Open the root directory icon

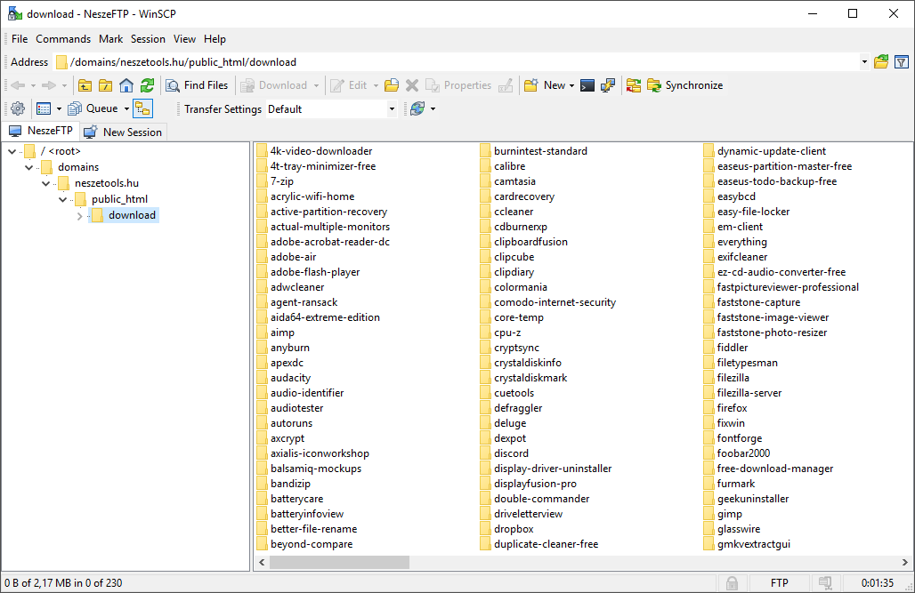point(106,85)
